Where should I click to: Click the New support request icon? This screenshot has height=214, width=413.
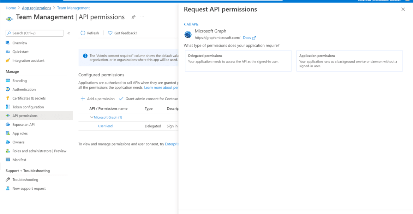point(8,189)
